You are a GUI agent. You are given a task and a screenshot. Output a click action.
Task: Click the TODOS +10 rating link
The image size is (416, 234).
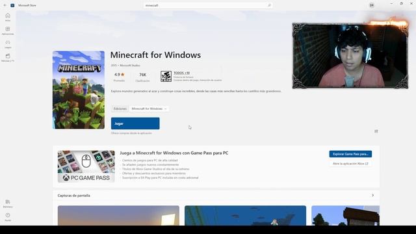coord(181,73)
